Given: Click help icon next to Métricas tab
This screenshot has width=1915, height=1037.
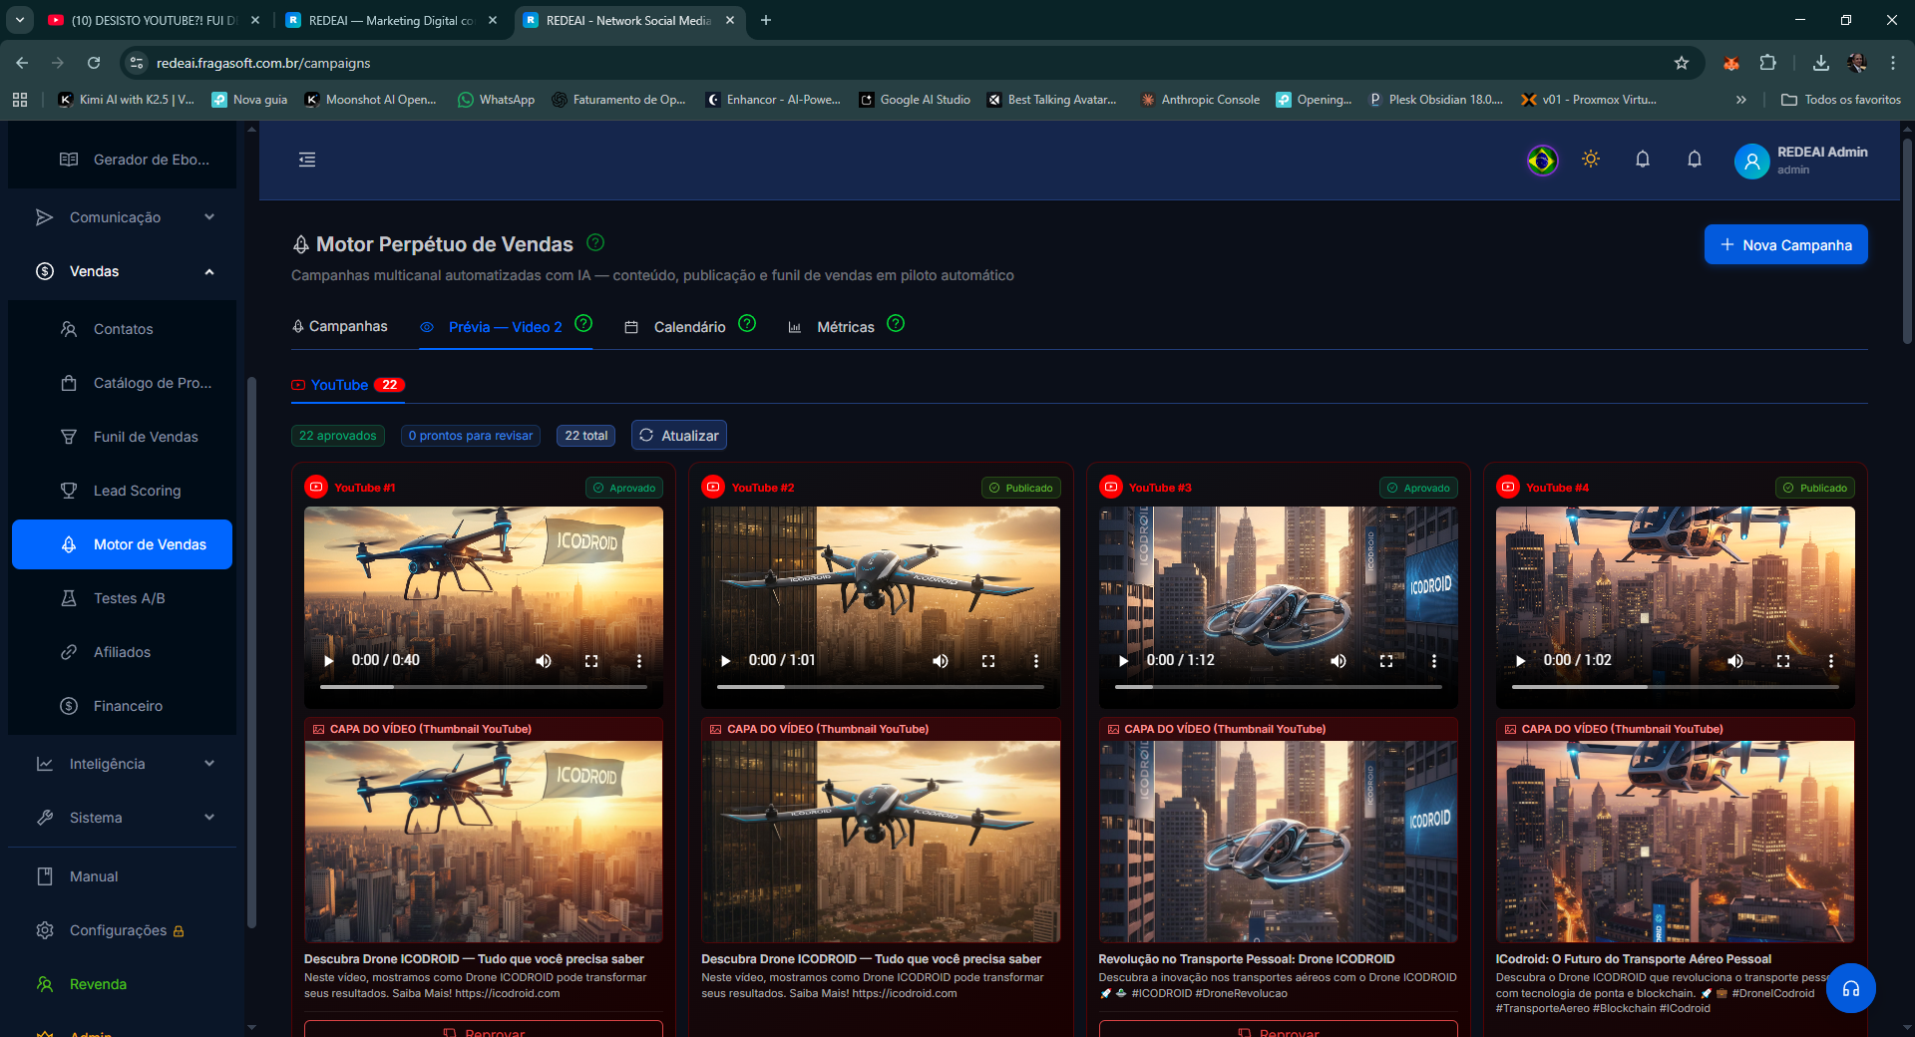Looking at the screenshot, I should pyautogui.click(x=896, y=323).
